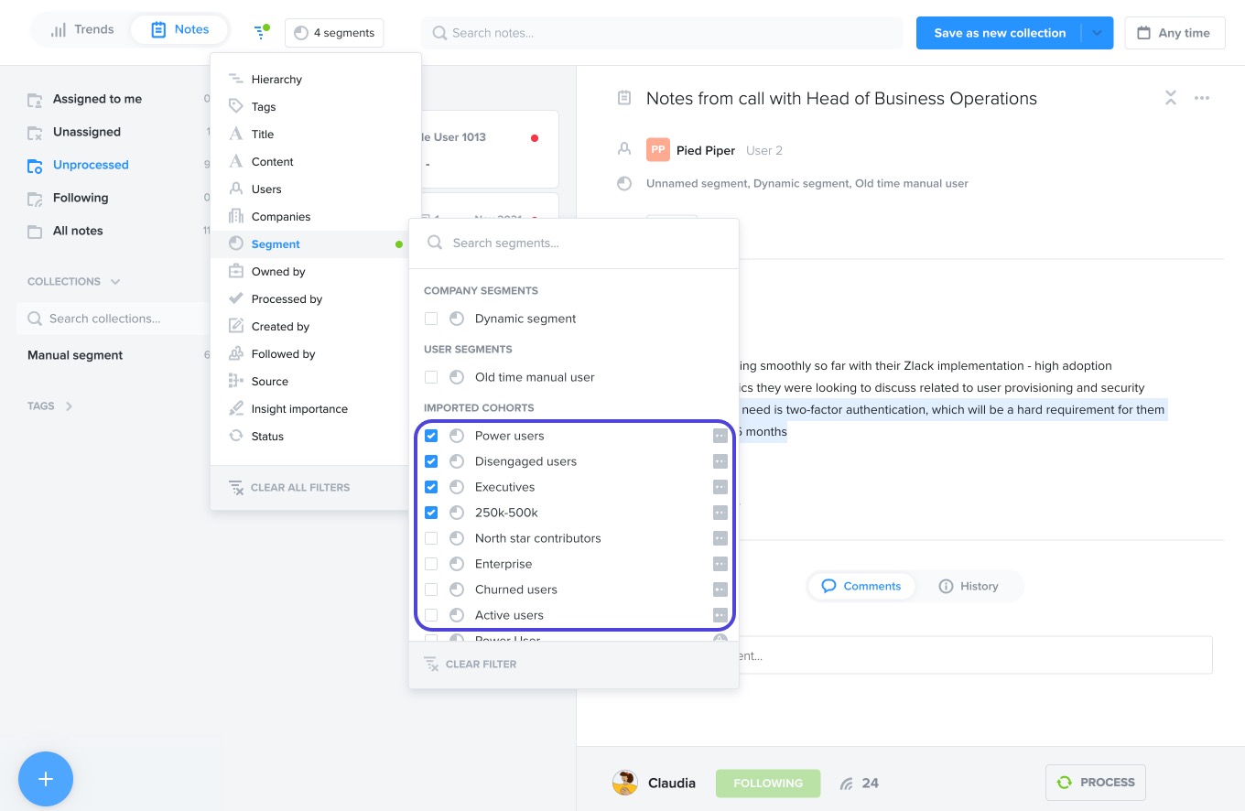This screenshot has height=811, width=1245.
Task: Open the History tab on the note
Action: click(x=969, y=586)
